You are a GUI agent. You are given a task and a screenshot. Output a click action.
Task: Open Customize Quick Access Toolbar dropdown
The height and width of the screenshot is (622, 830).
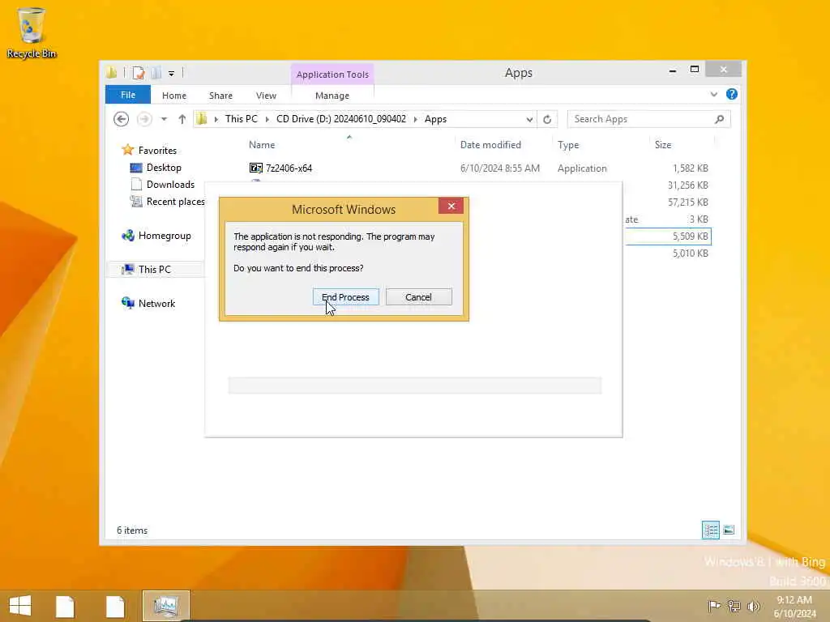172,73
